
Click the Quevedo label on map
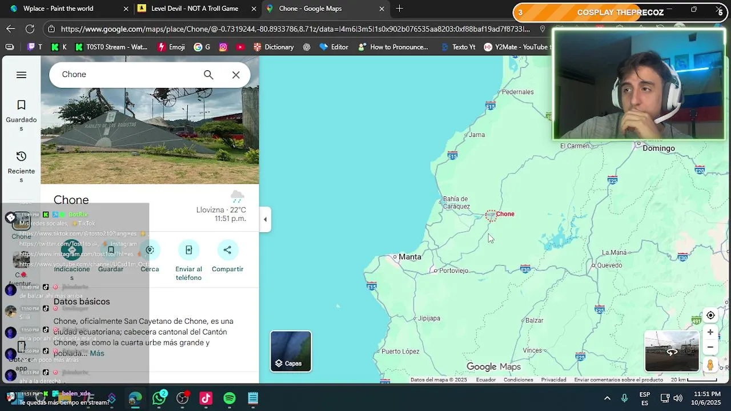point(609,265)
